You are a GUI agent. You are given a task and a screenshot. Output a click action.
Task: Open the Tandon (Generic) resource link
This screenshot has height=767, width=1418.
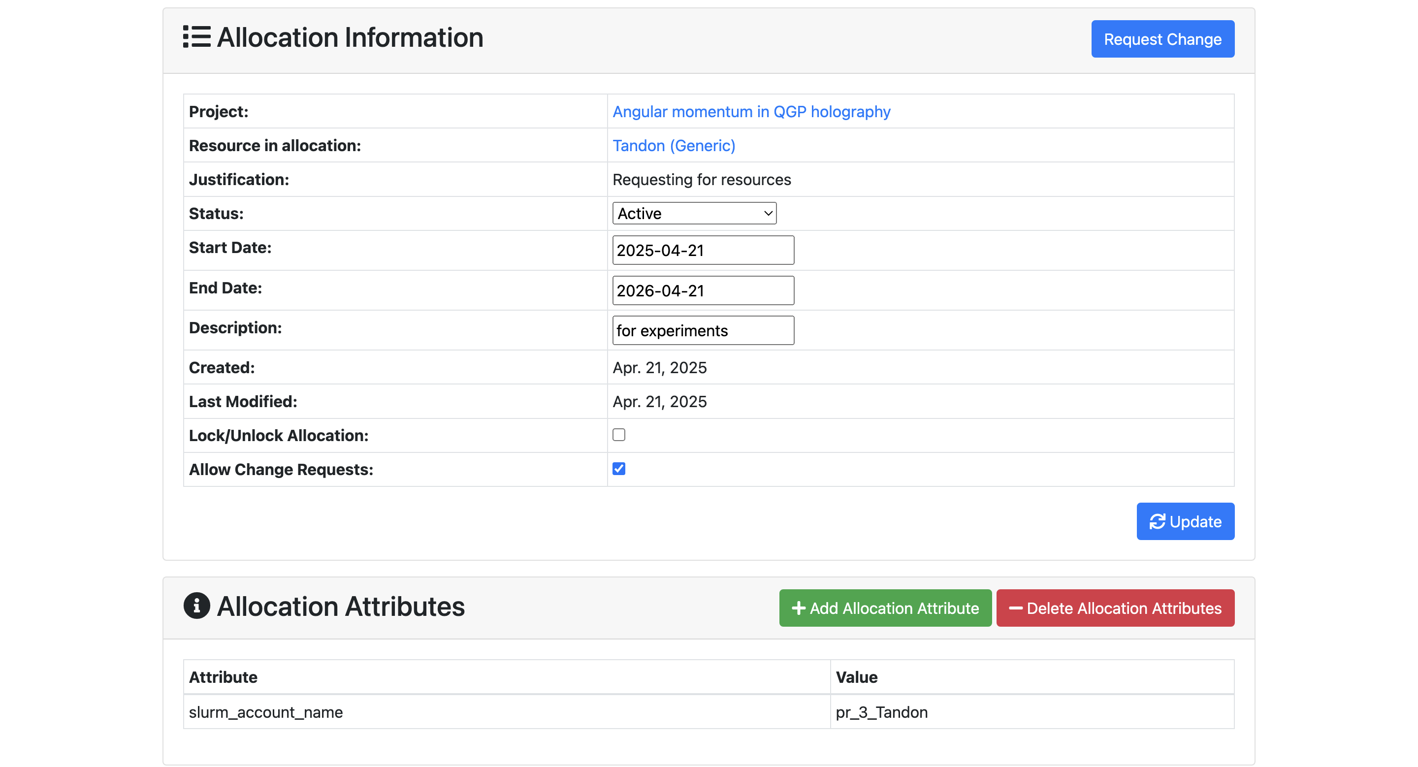click(674, 146)
